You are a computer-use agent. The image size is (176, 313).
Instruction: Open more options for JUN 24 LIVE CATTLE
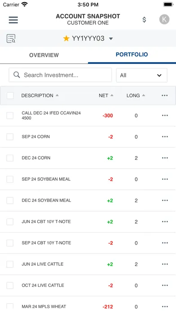(x=165, y=264)
